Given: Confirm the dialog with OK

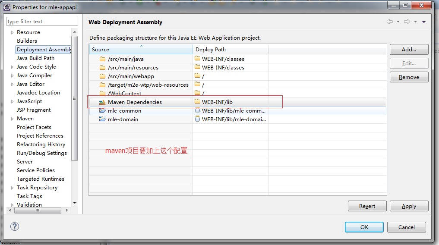Looking at the screenshot, I should coord(364,227).
